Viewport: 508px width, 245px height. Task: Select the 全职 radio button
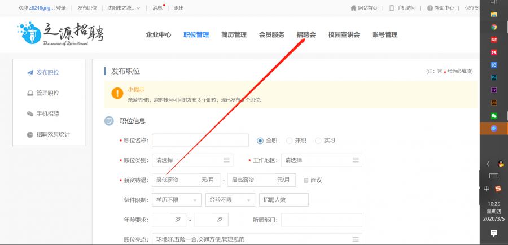pyautogui.click(x=260, y=141)
